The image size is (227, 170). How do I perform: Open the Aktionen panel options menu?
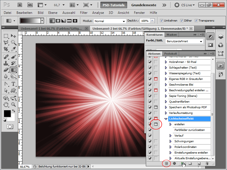[x=212, y=54]
